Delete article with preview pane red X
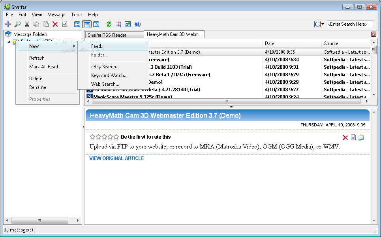Viewport: 381px width, 237px height. tap(345, 137)
